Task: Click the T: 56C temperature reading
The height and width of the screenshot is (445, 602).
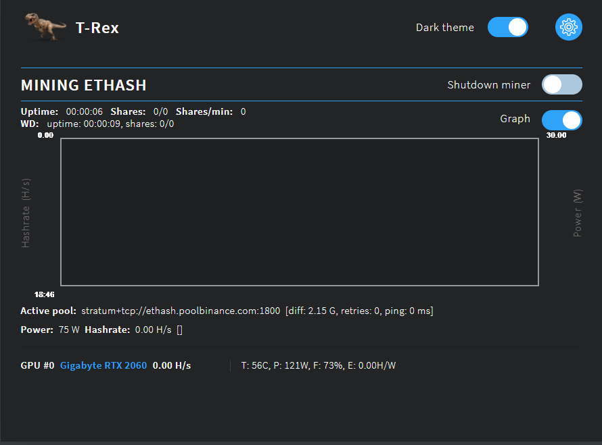Action: pyautogui.click(x=250, y=365)
